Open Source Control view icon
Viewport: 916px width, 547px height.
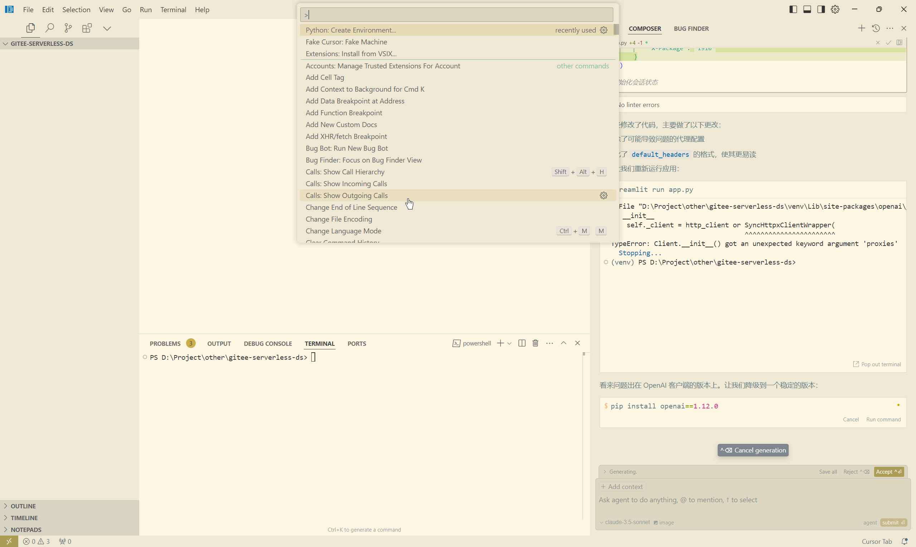pyautogui.click(x=68, y=28)
